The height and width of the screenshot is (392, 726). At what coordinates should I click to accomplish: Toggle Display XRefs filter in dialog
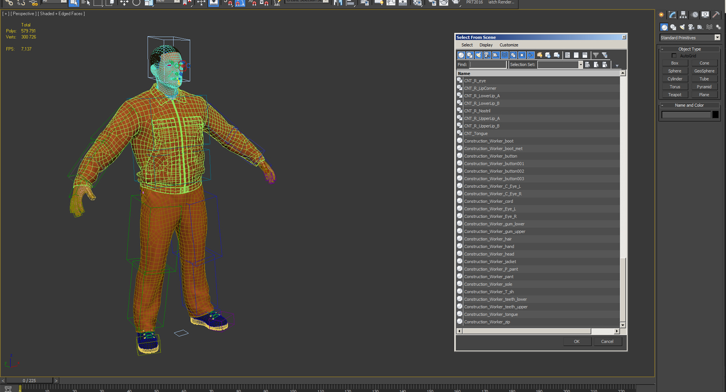click(x=522, y=55)
